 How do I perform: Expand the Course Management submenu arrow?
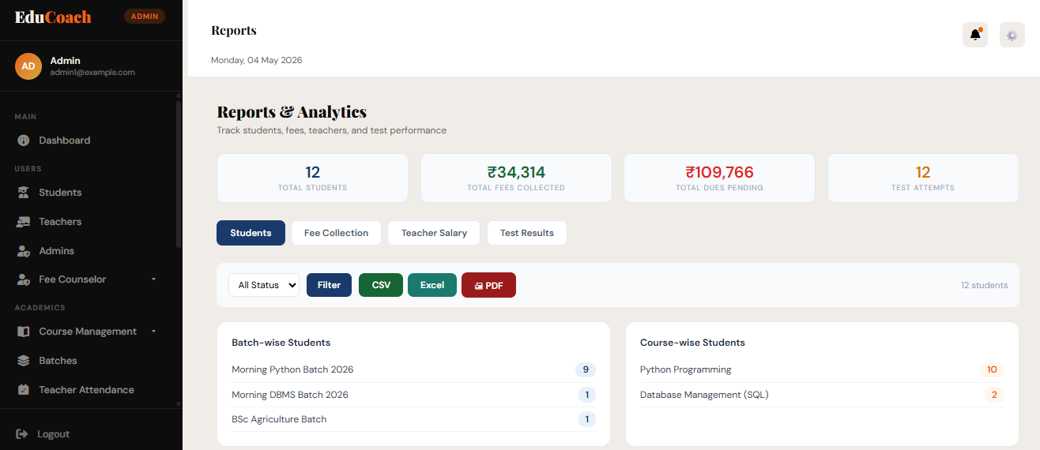click(x=154, y=332)
